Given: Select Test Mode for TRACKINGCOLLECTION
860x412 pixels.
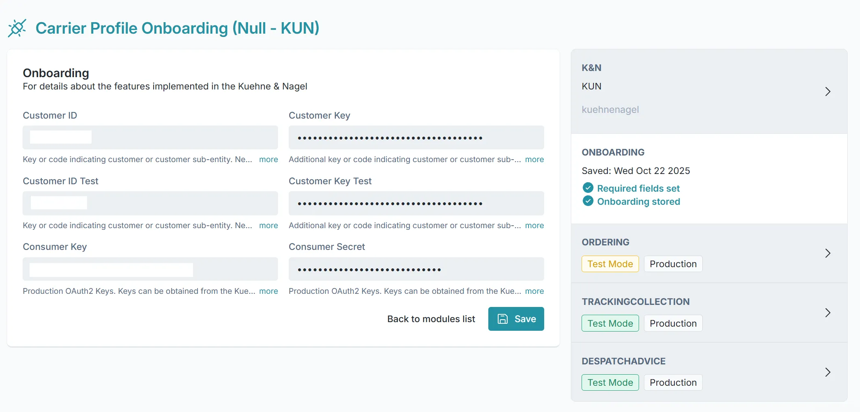Looking at the screenshot, I should tap(610, 323).
